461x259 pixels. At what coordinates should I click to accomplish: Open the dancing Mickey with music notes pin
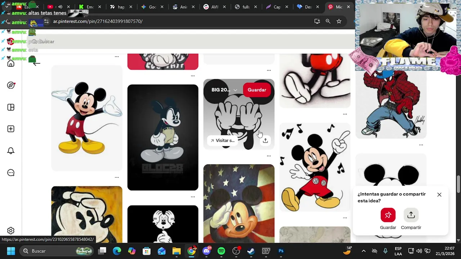(315, 167)
